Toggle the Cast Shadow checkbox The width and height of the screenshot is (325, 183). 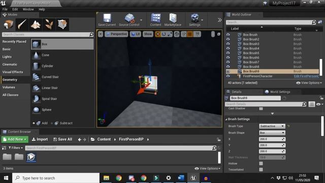[x=261, y=108]
